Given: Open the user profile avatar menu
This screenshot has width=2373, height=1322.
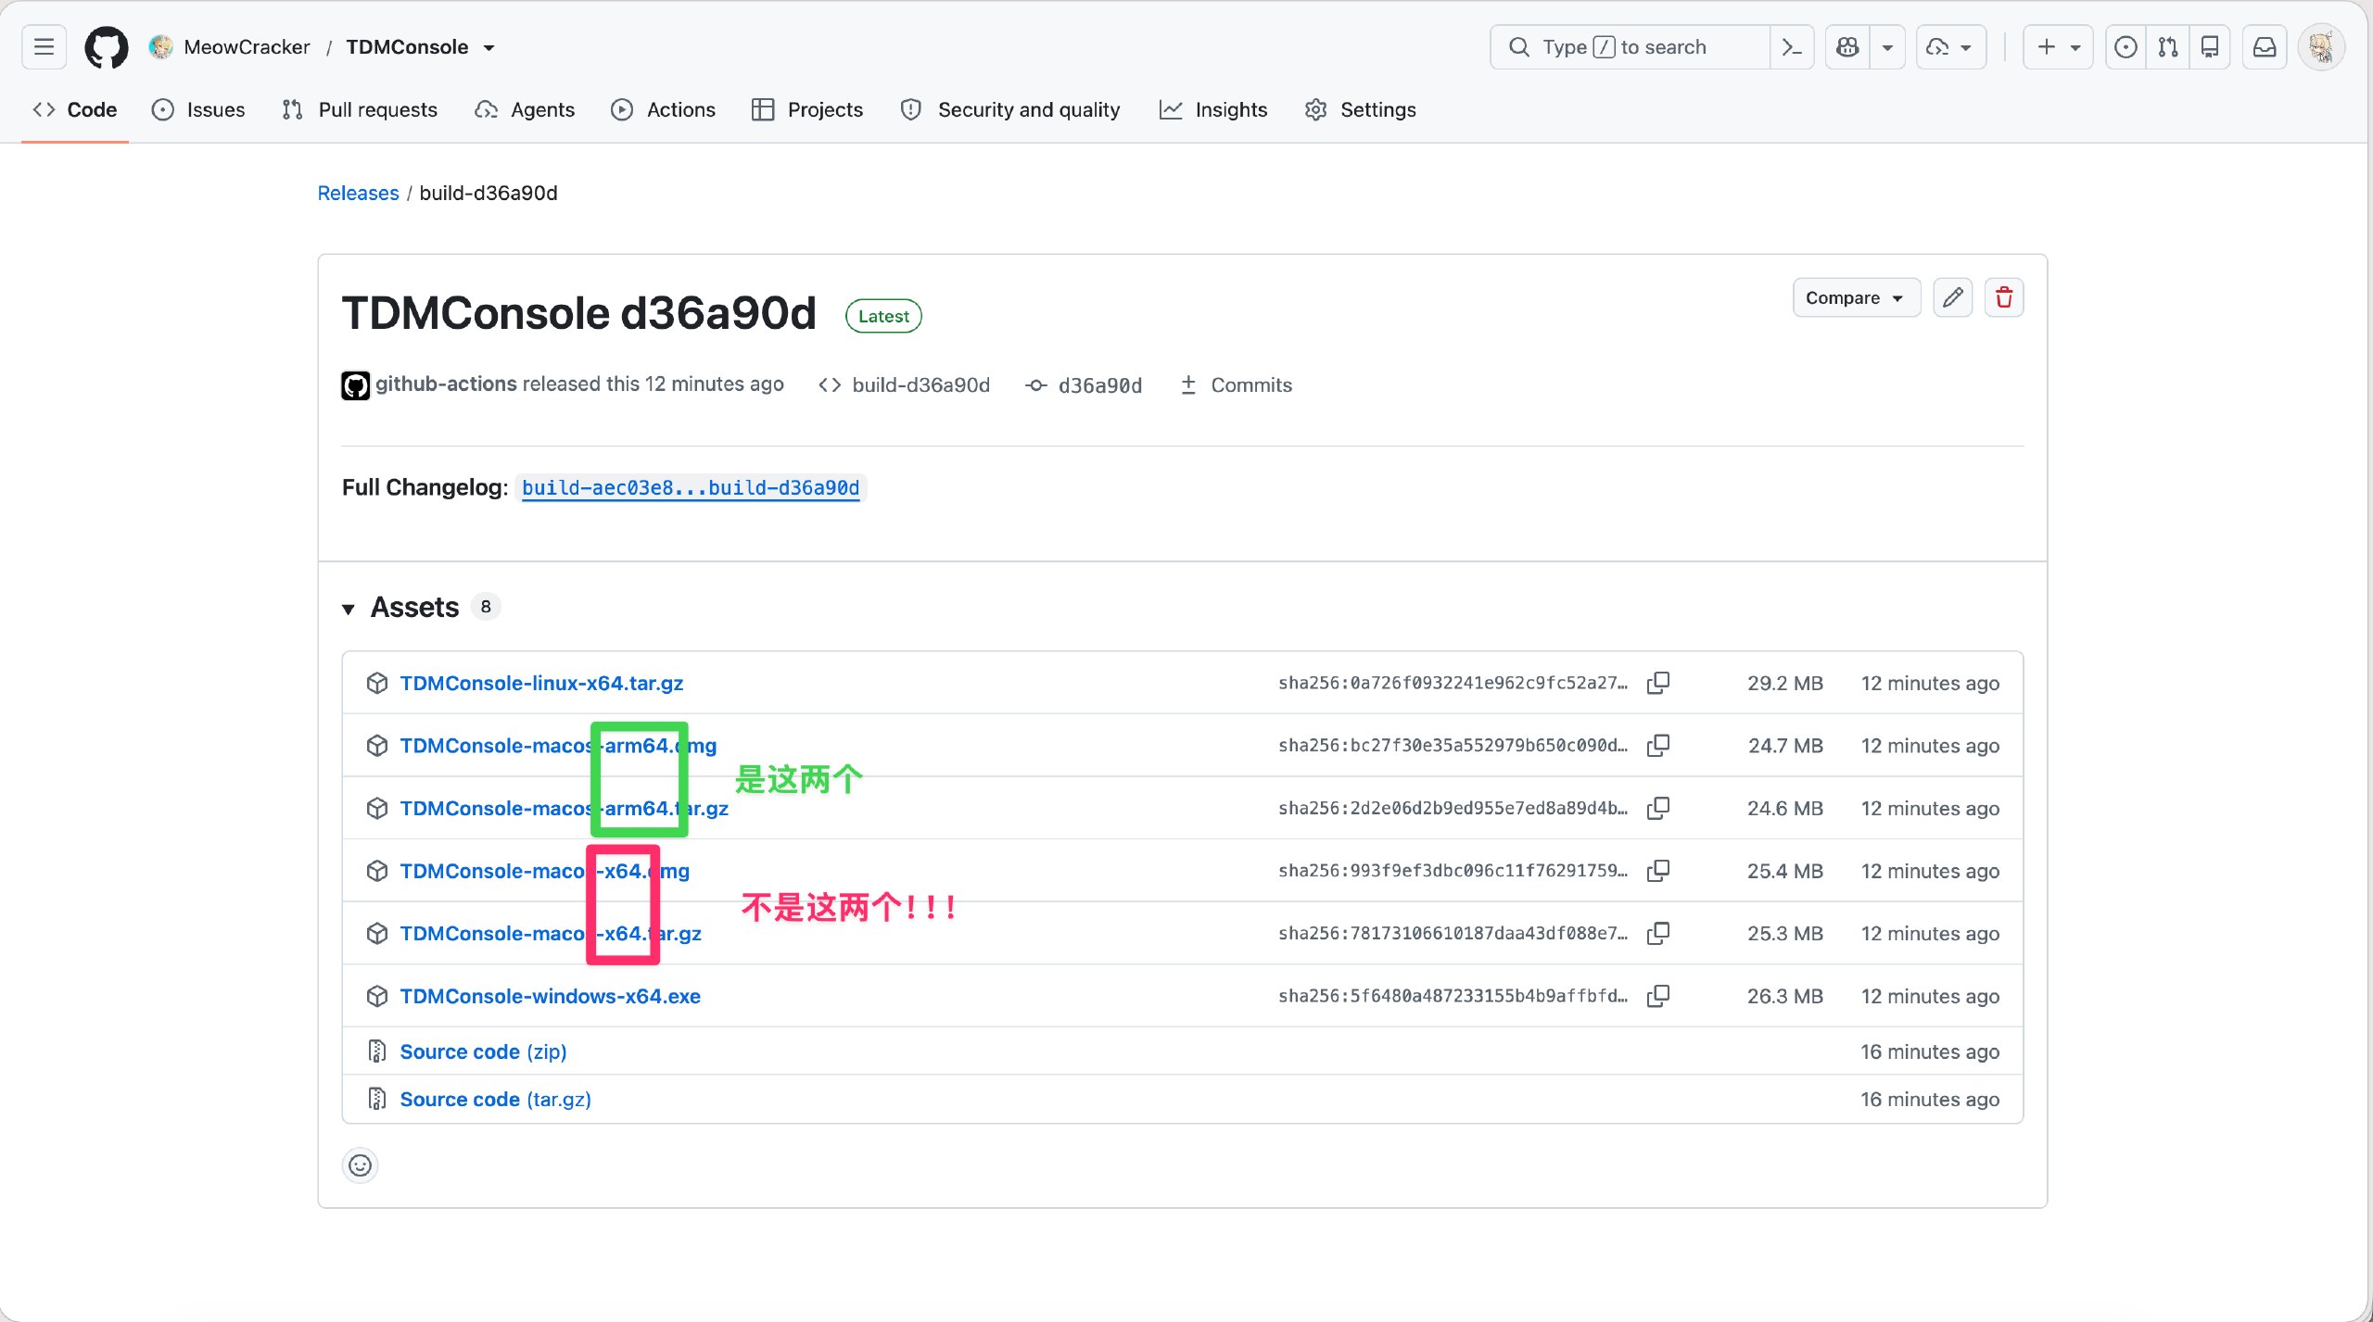Looking at the screenshot, I should [x=2322, y=47].
